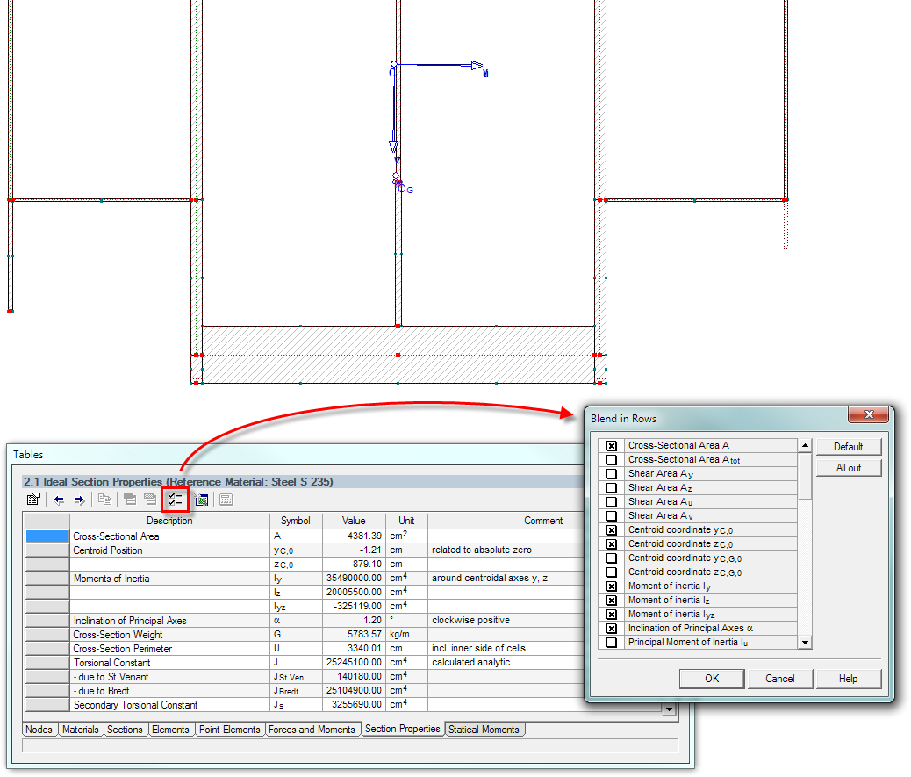This screenshot has width=911, height=777.
Task: Select the copy table icon
Action: point(104,500)
